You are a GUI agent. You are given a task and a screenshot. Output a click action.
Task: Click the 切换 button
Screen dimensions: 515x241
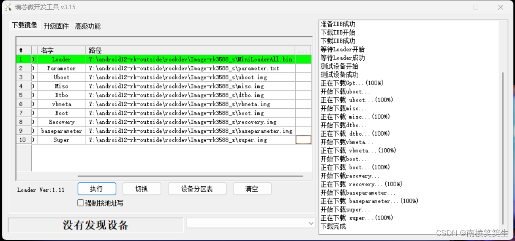tap(142, 189)
